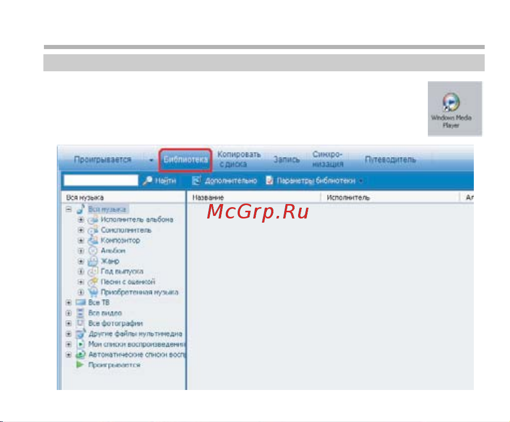This screenshot has width=510, height=422.
Task: Expand the Все видео node
Action: tap(69, 313)
